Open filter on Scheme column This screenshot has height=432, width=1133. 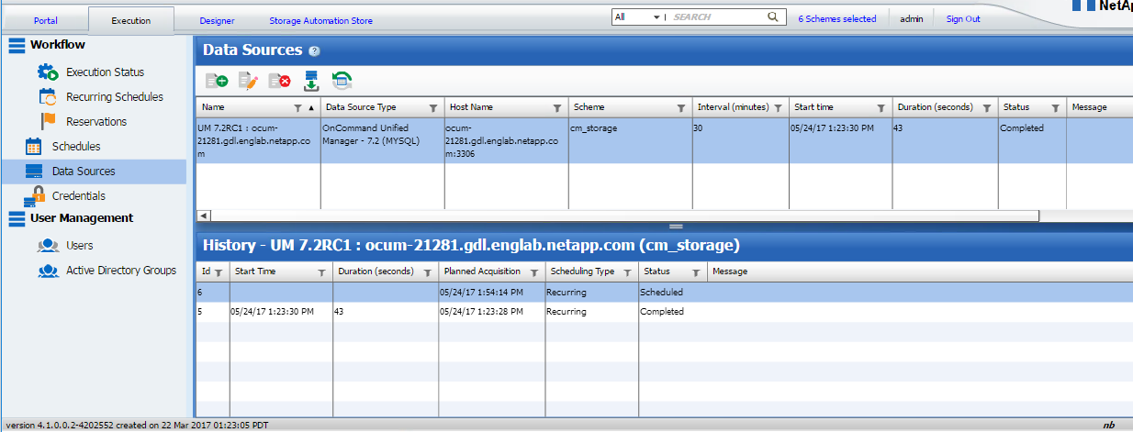coord(680,108)
